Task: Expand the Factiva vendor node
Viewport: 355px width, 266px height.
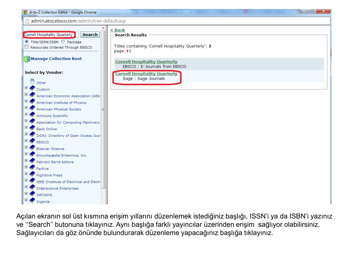Action: (26, 167)
